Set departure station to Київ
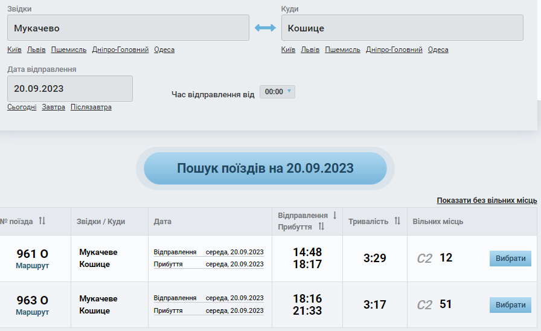The width and height of the screenshot is (541, 331). 14,50
